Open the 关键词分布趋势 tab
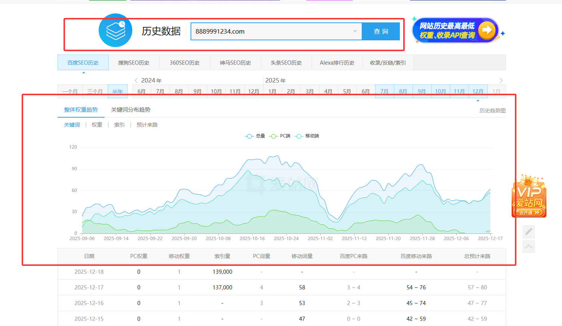The image size is (562, 326). (131, 110)
